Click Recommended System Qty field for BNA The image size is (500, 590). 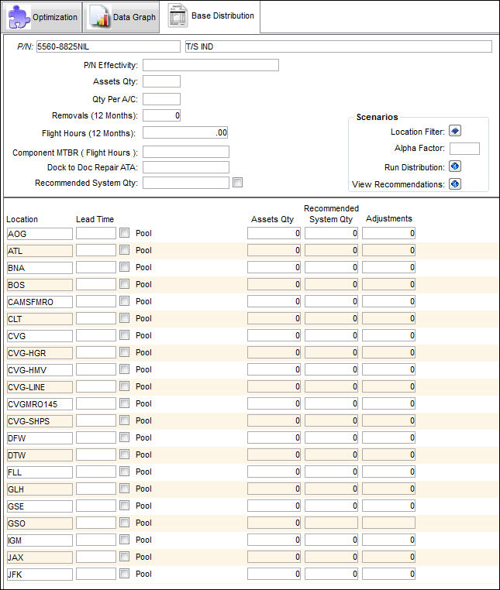(x=331, y=267)
